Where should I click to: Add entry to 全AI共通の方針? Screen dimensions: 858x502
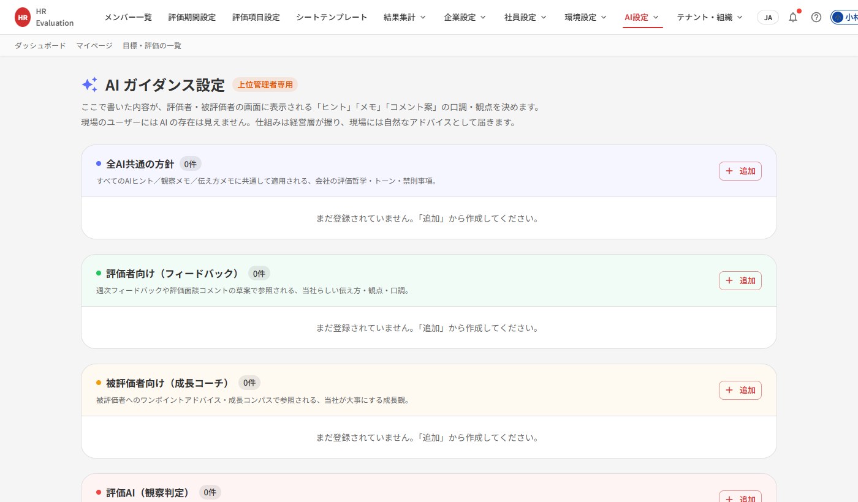coord(740,171)
